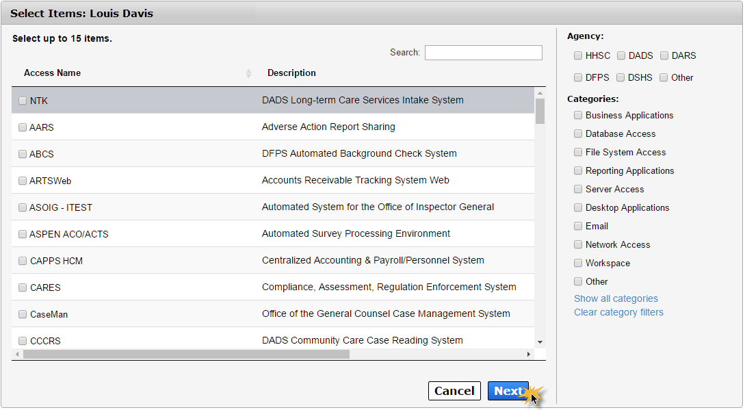Sort by the Access Name column arrows
The width and height of the screenshot is (745, 410).
point(248,73)
